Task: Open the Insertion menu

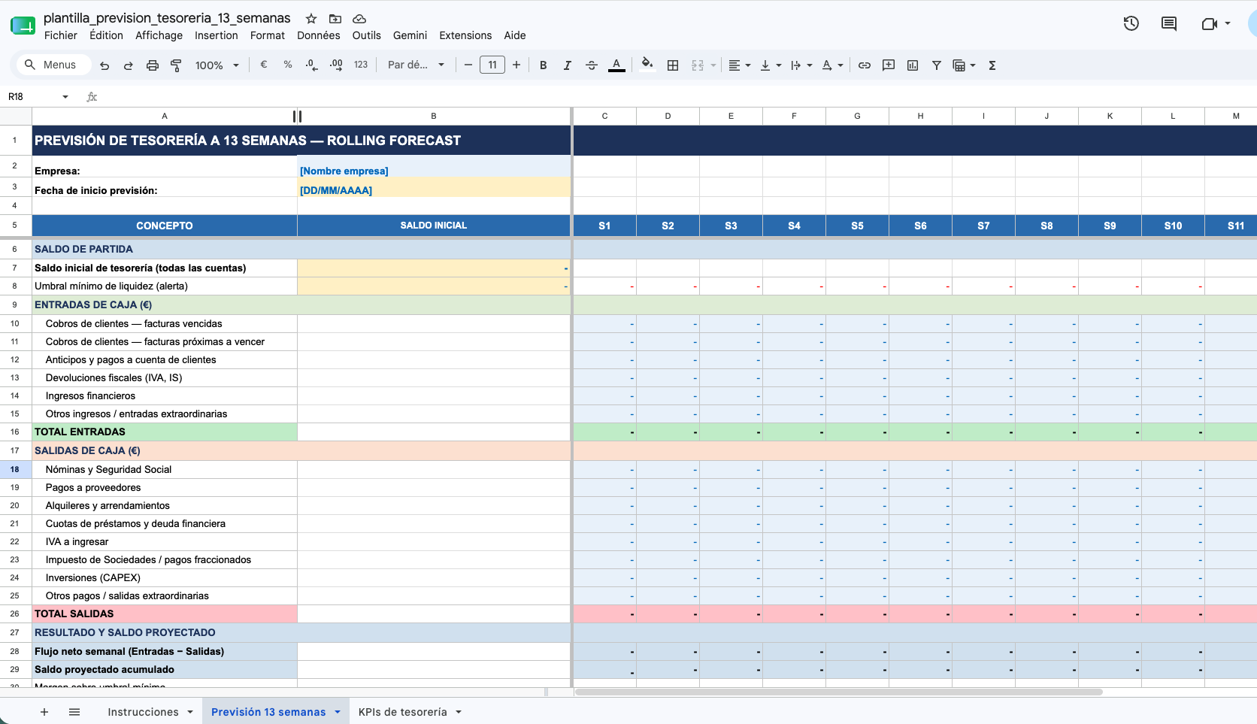Action: [x=217, y=35]
